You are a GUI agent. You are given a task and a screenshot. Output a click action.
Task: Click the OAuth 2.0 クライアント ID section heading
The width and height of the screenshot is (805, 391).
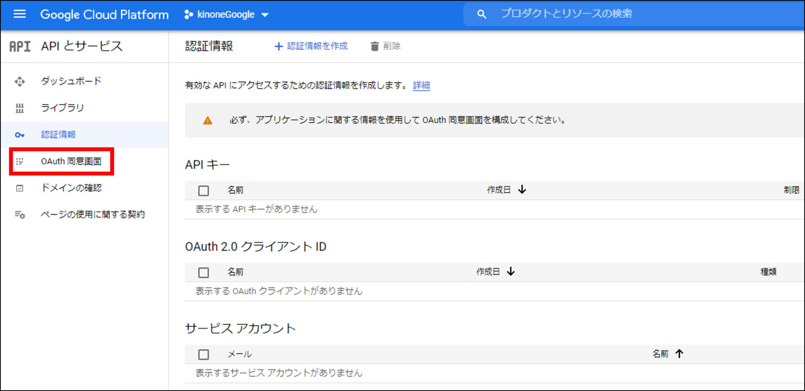[256, 246]
